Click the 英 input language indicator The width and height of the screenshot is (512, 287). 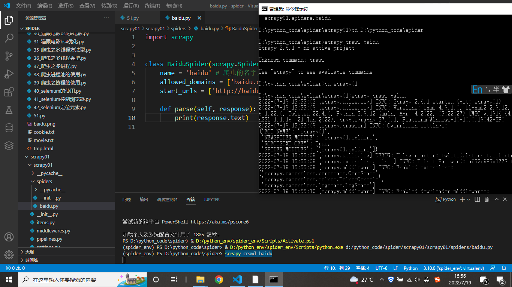(x=427, y=280)
